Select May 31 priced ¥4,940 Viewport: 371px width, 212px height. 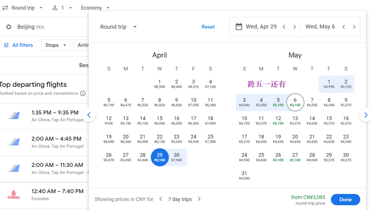pyautogui.click(x=244, y=175)
